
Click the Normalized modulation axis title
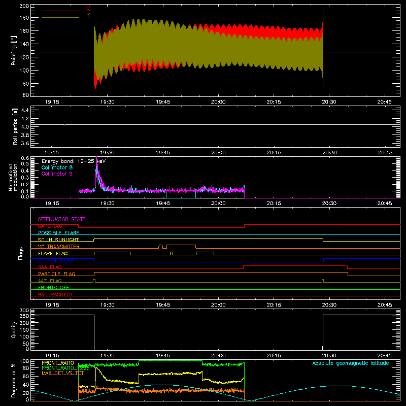[x=13, y=177]
